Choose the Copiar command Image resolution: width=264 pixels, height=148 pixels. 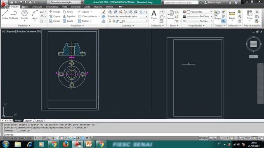pyautogui.click(x=54, y=16)
